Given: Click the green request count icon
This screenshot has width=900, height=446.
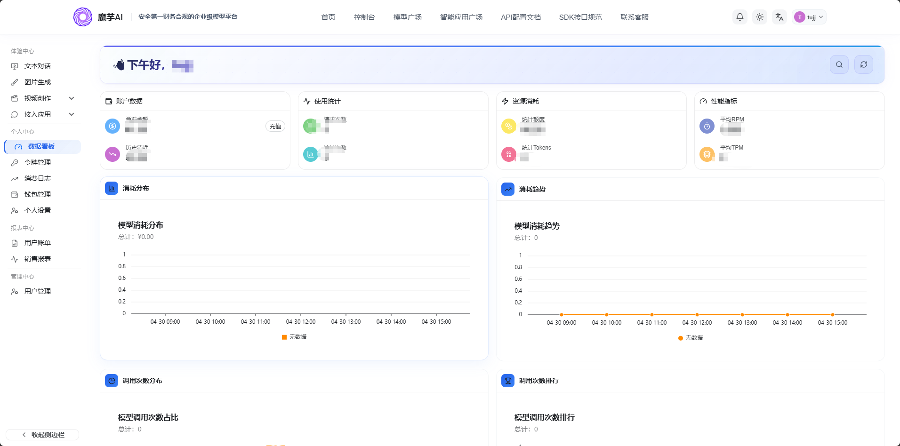Looking at the screenshot, I should pos(311,126).
